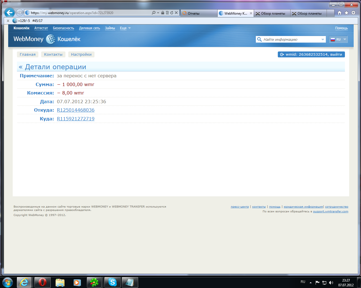Click the WebMoney globe icon in add-on toolbar
This screenshot has width=361, height=288.
(x=15, y=21)
